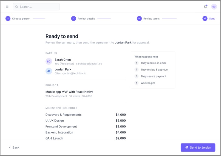Click the step 4 circle icon

click(205, 18)
